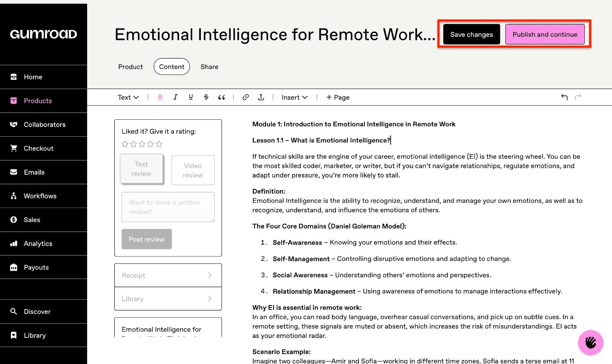Click the Collaborators handshake icon
This screenshot has height=364, width=612.
point(14,124)
